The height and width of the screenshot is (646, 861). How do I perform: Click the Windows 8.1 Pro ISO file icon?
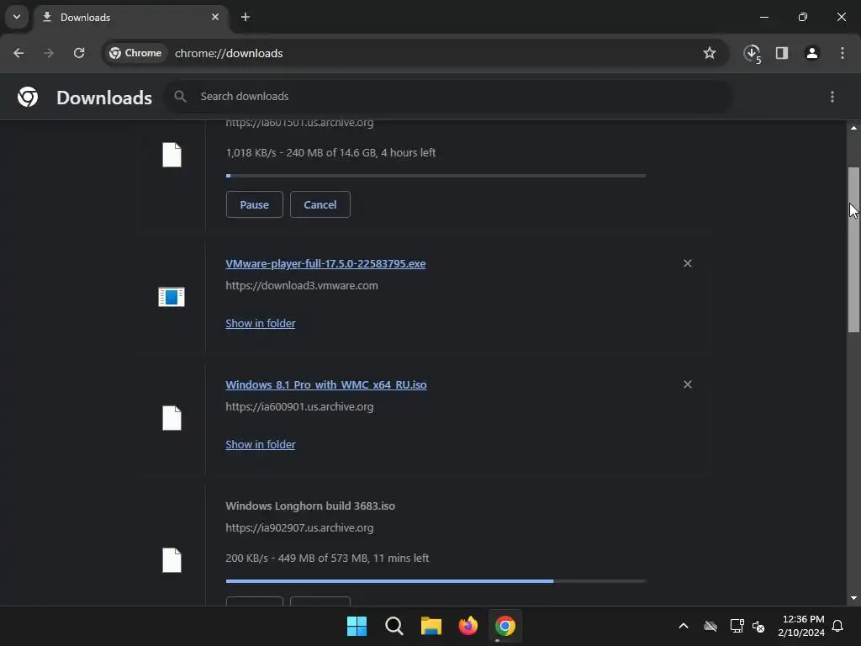pos(172,418)
